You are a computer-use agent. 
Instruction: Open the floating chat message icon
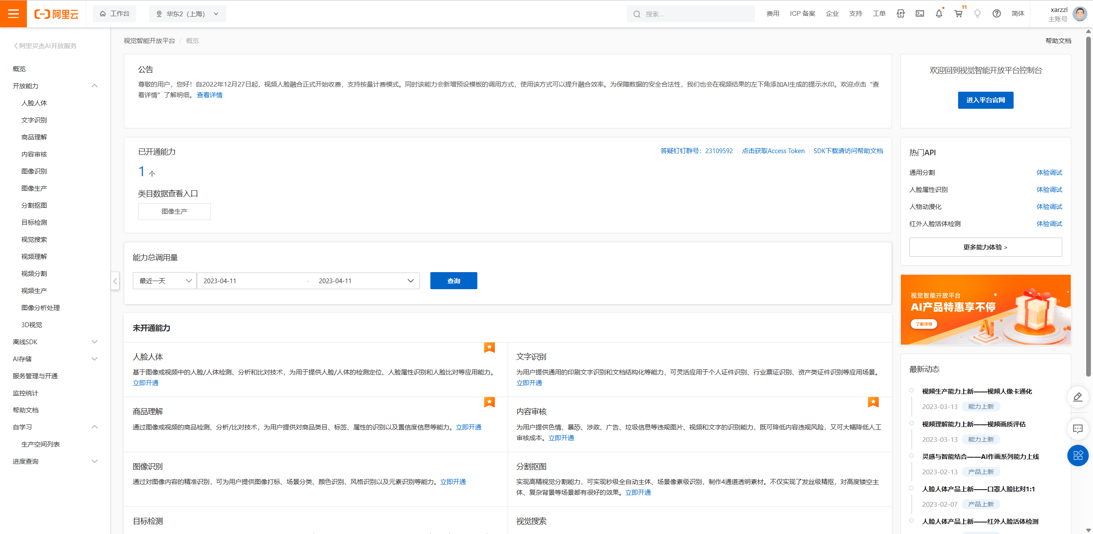(x=1078, y=429)
